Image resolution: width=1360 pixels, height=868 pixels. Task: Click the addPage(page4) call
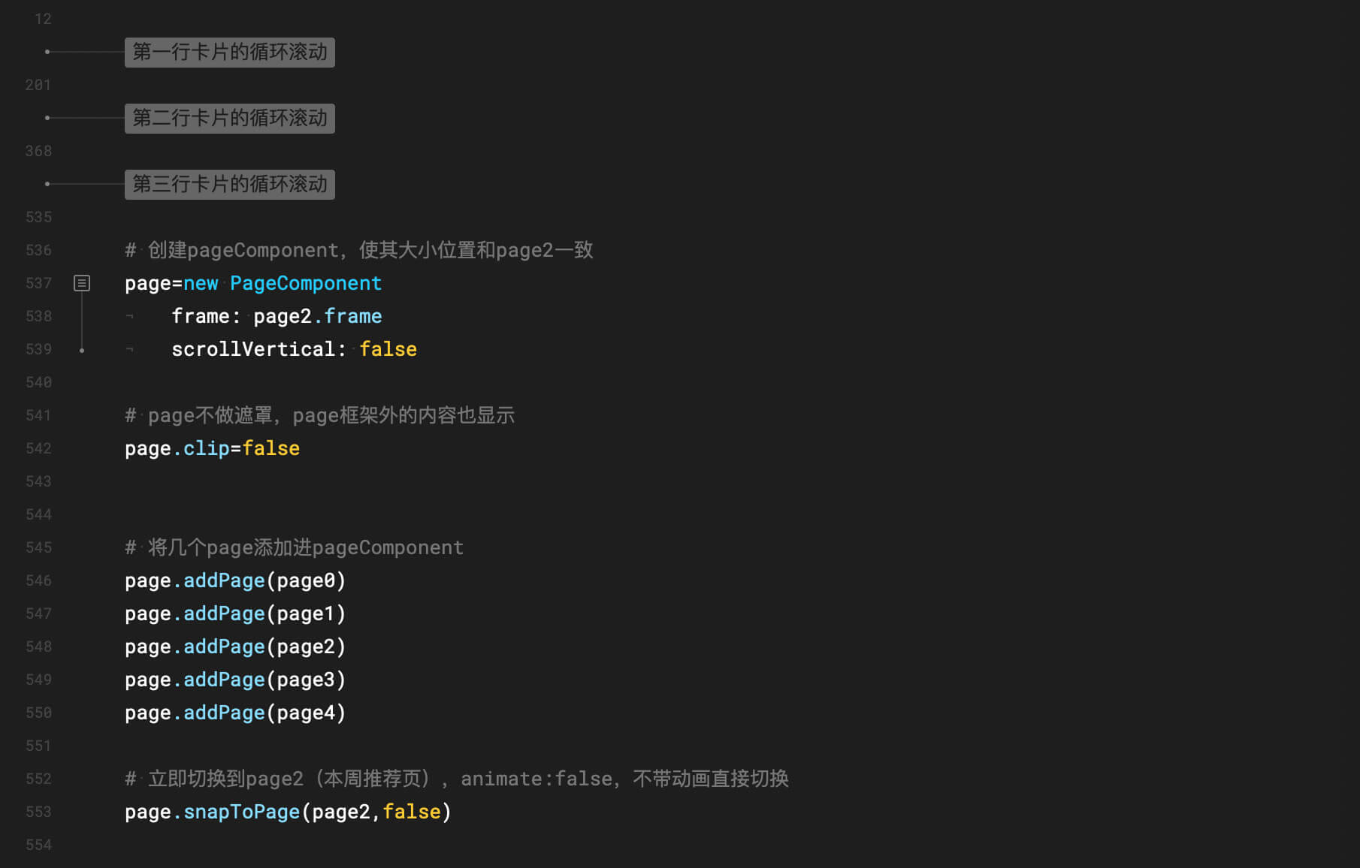pos(264,713)
